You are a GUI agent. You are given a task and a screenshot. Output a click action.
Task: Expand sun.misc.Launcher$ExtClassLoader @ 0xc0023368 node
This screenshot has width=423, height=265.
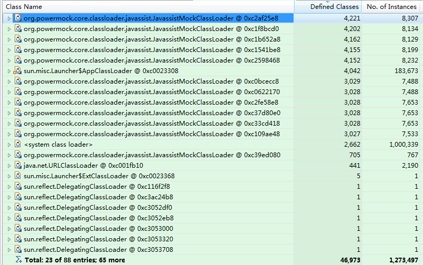[9, 176]
